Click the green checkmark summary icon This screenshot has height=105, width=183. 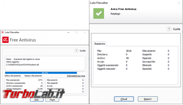(x=99, y=13)
